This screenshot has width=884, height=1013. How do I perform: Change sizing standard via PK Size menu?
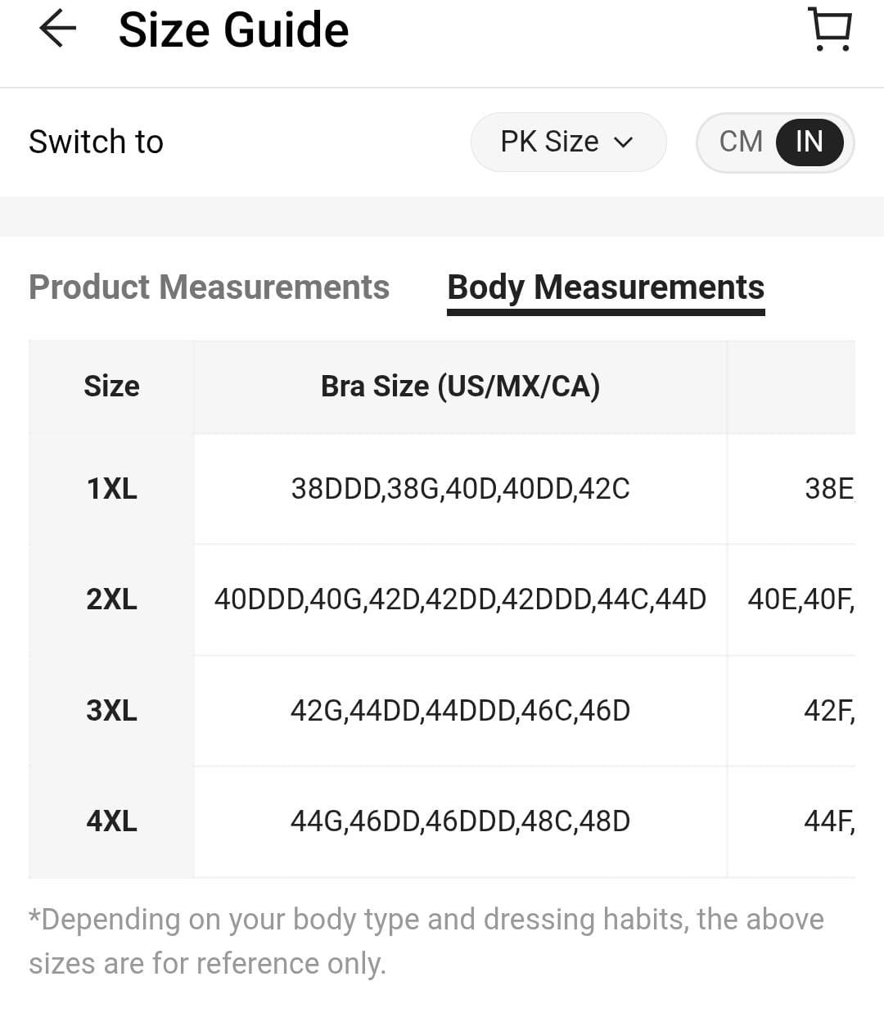[x=569, y=142]
